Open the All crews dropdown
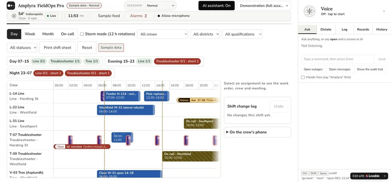This screenshot has width=391, height=182. pyautogui.click(x=163, y=34)
